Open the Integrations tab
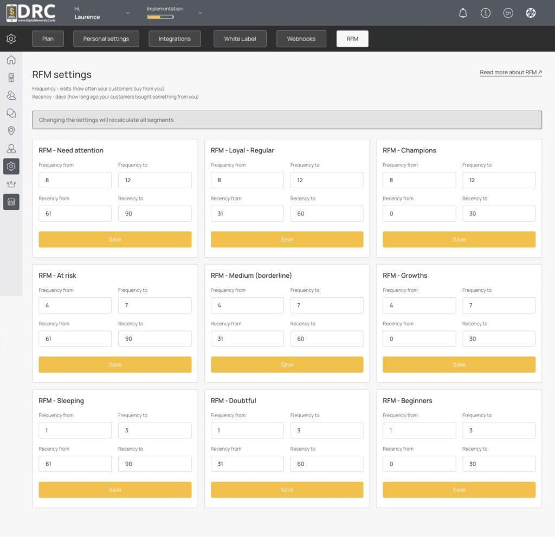Viewport: 555px width, 537px height. click(x=175, y=39)
